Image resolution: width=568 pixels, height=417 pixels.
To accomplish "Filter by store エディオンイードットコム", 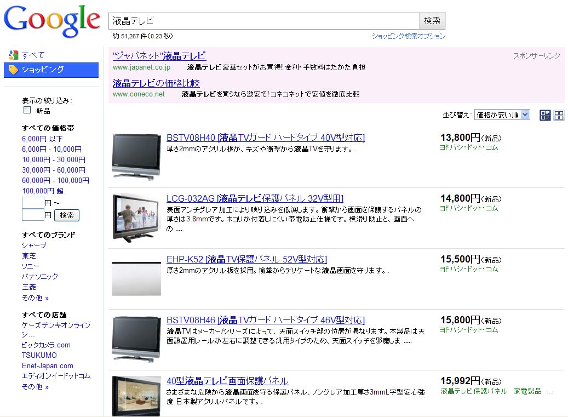I will (56, 376).
